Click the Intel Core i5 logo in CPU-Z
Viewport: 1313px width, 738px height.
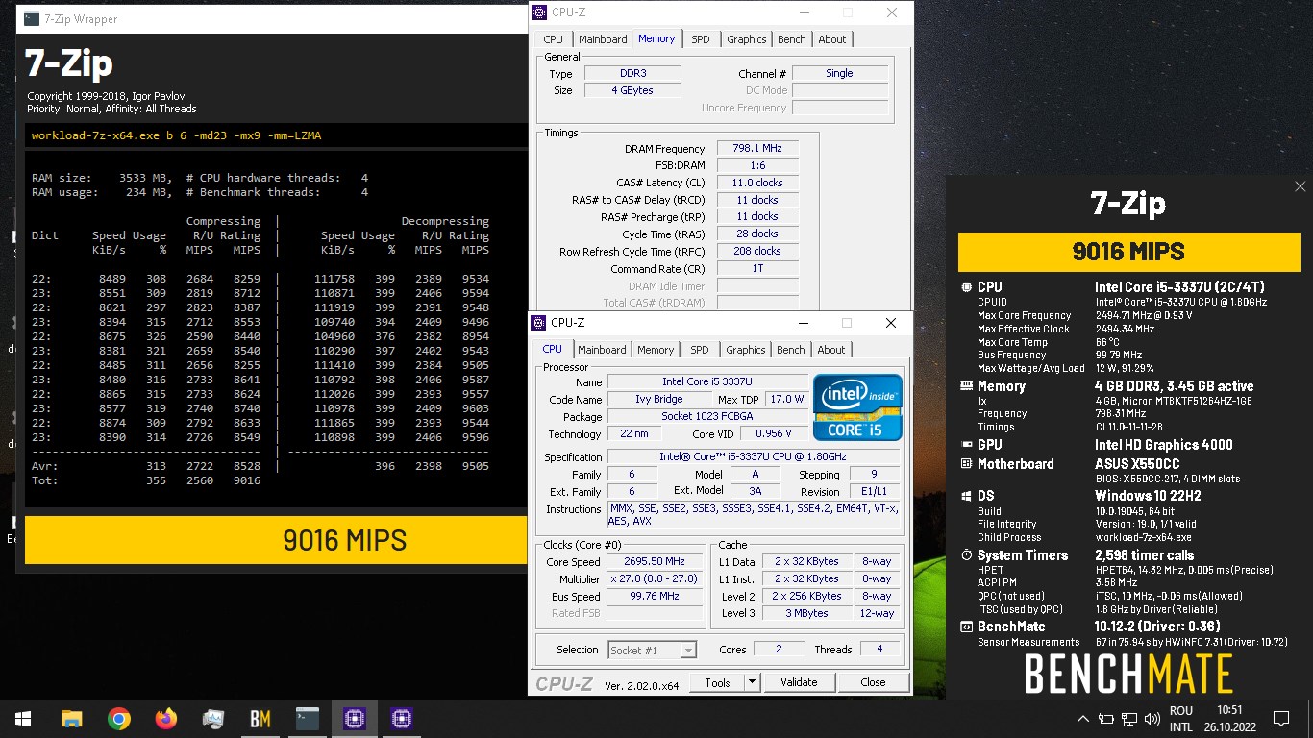pyautogui.click(x=857, y=407)
